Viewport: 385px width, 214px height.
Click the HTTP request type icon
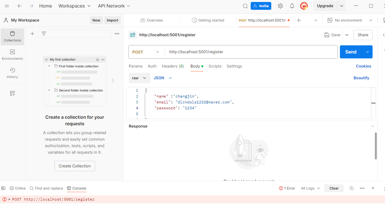[133, 35]
